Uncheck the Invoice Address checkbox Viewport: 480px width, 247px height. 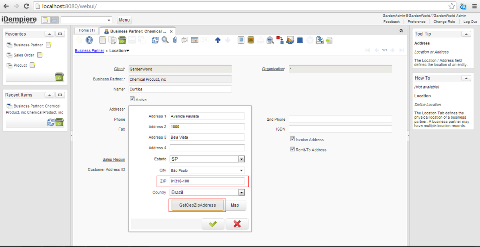coord(292,139)
